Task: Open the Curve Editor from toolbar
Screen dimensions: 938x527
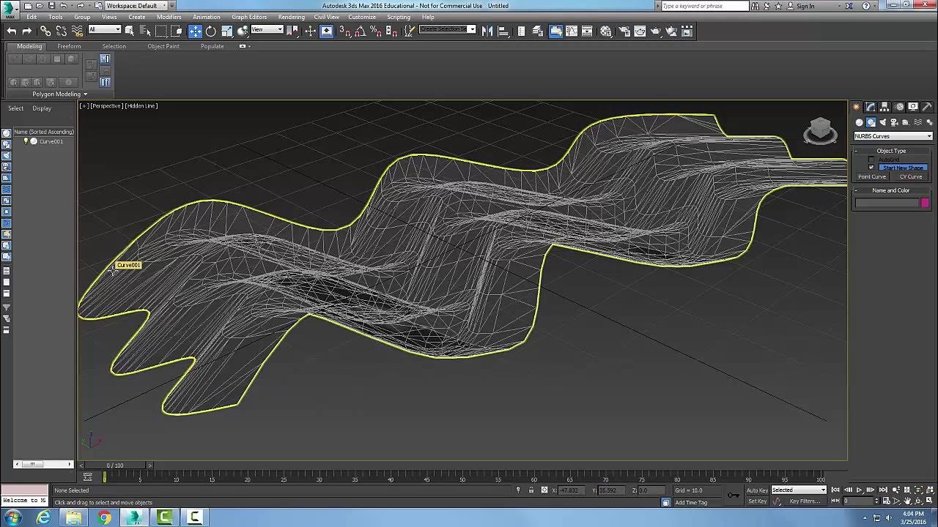Action: coord(572,31)
